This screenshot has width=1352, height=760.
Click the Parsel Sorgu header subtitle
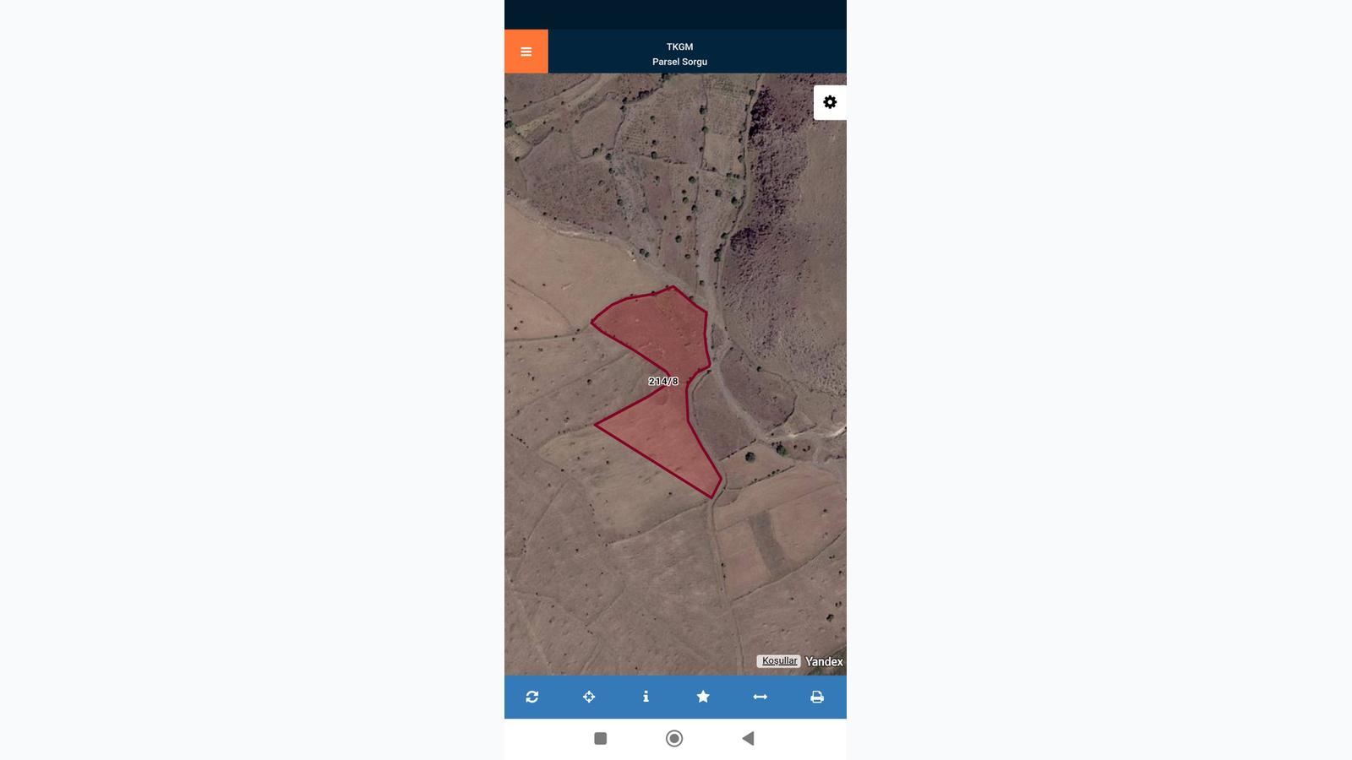[679, 62]
